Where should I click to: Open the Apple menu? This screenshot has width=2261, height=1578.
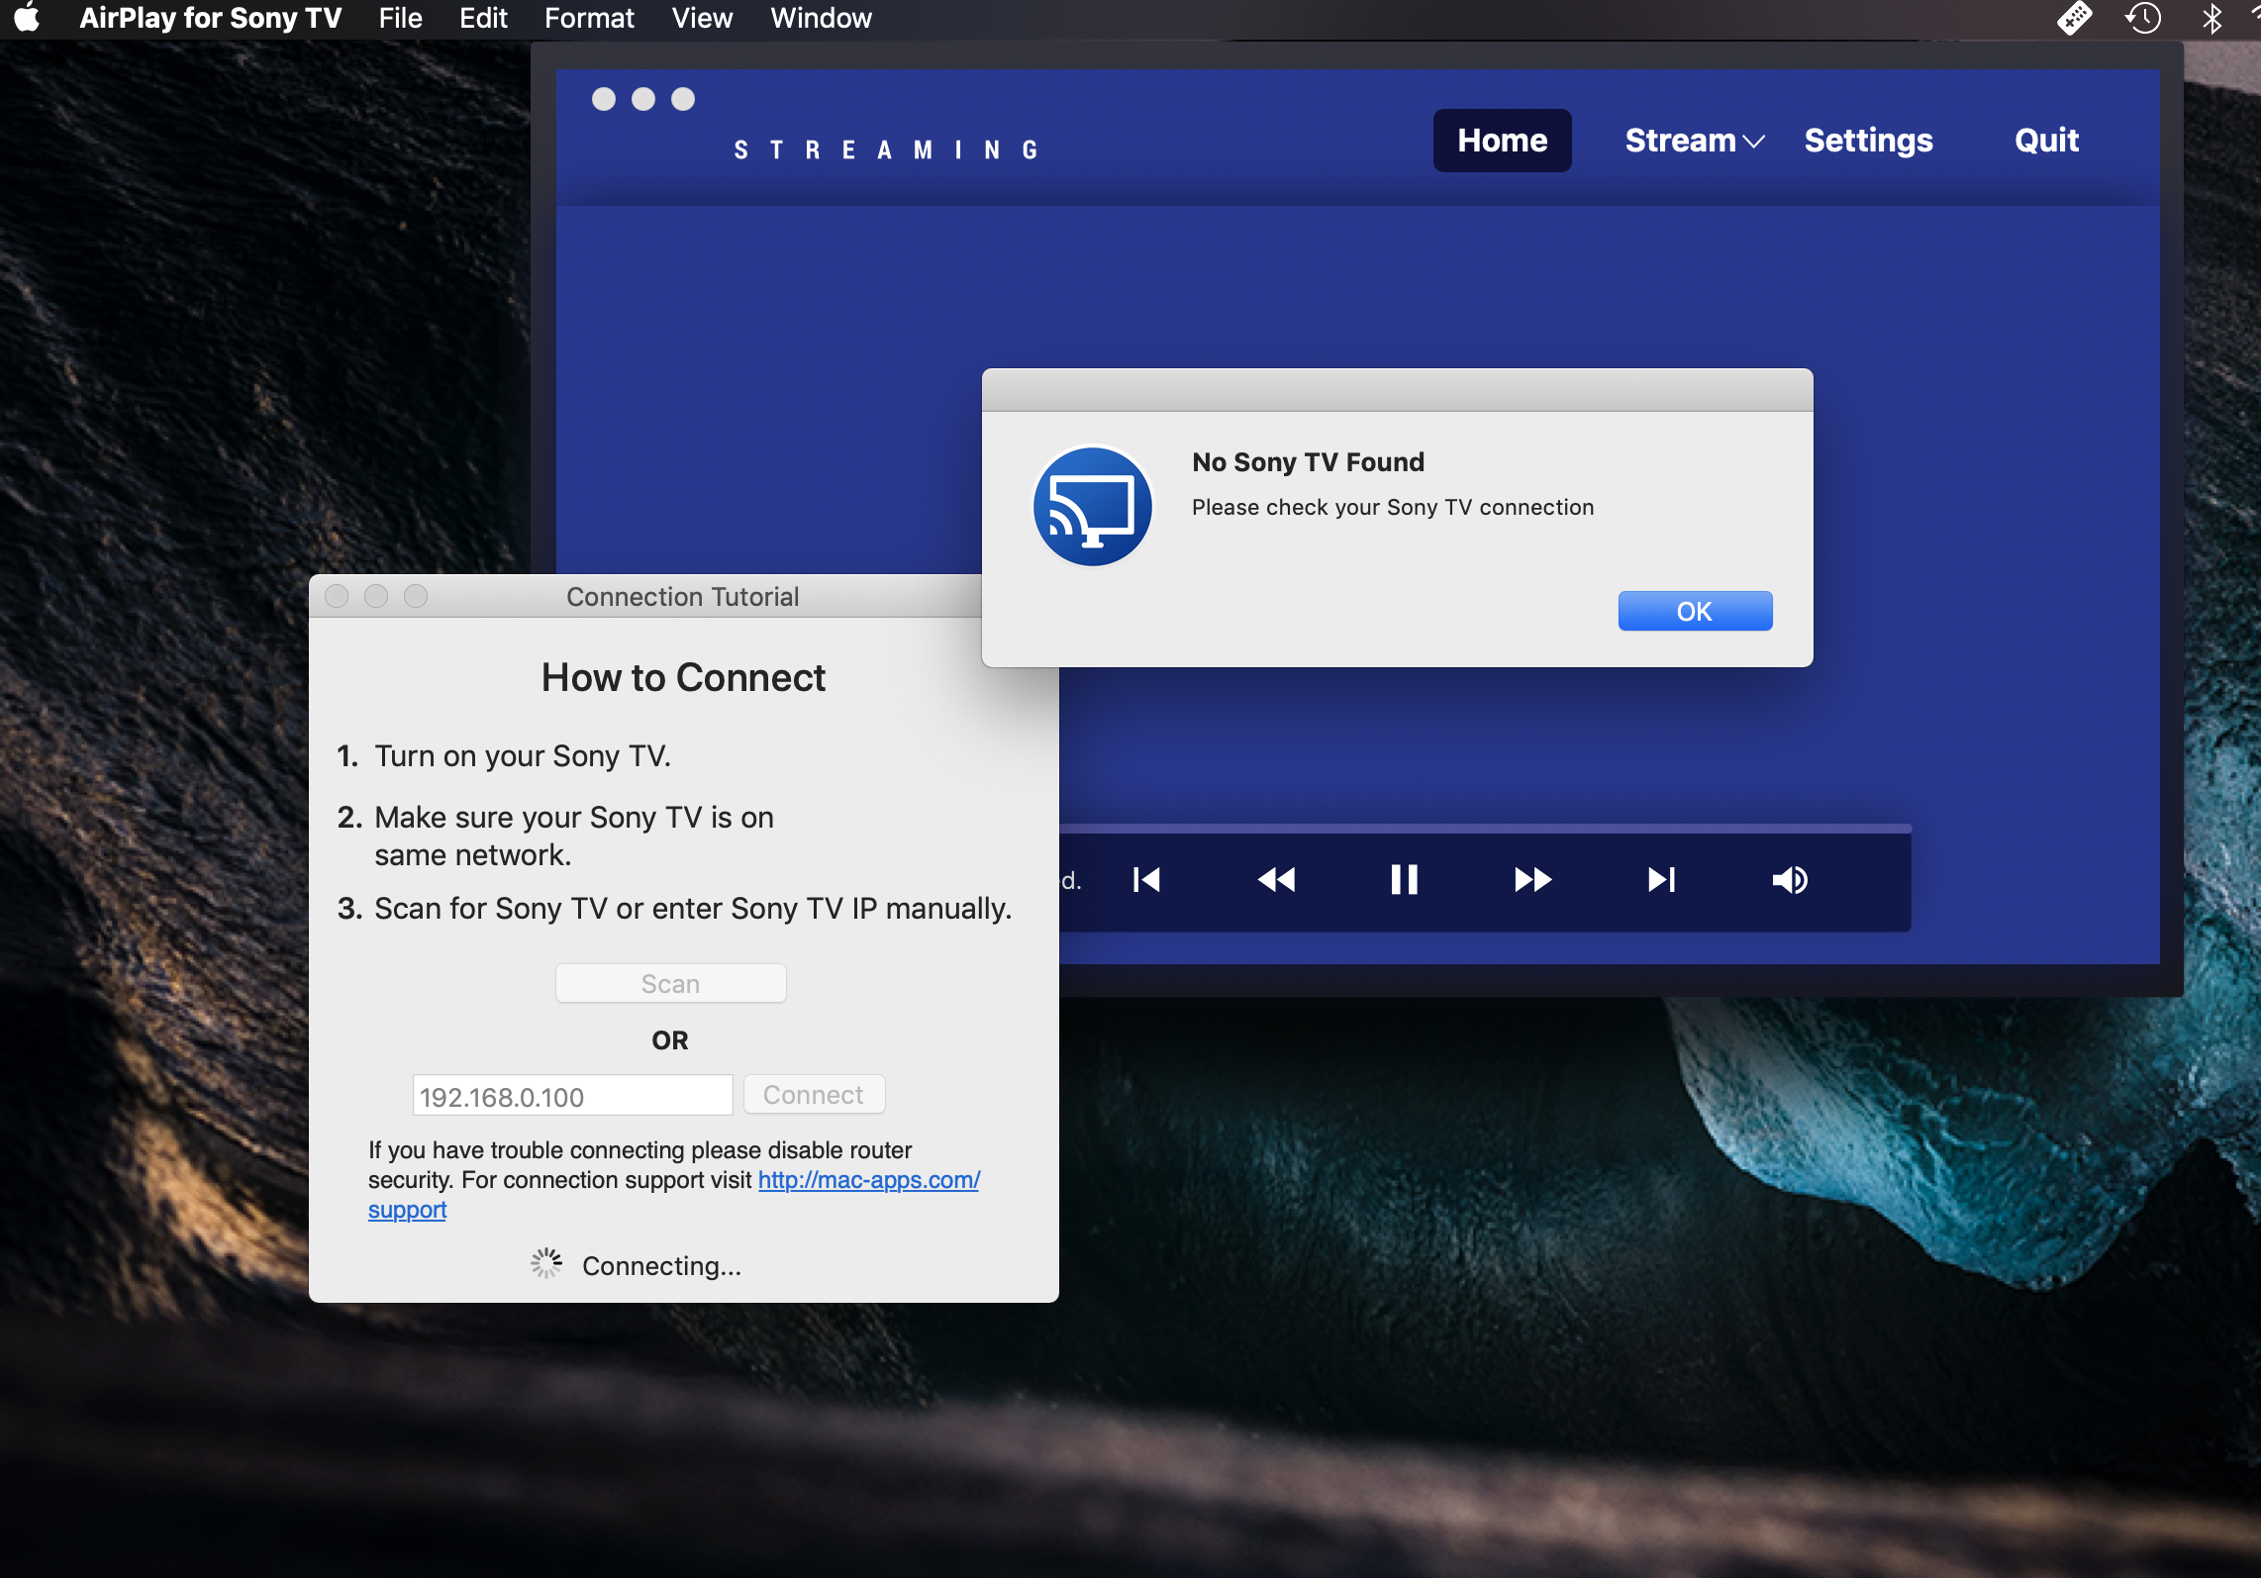click(28, 18)
